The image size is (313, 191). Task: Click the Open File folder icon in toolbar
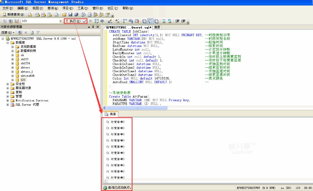(x=64, y=14)
